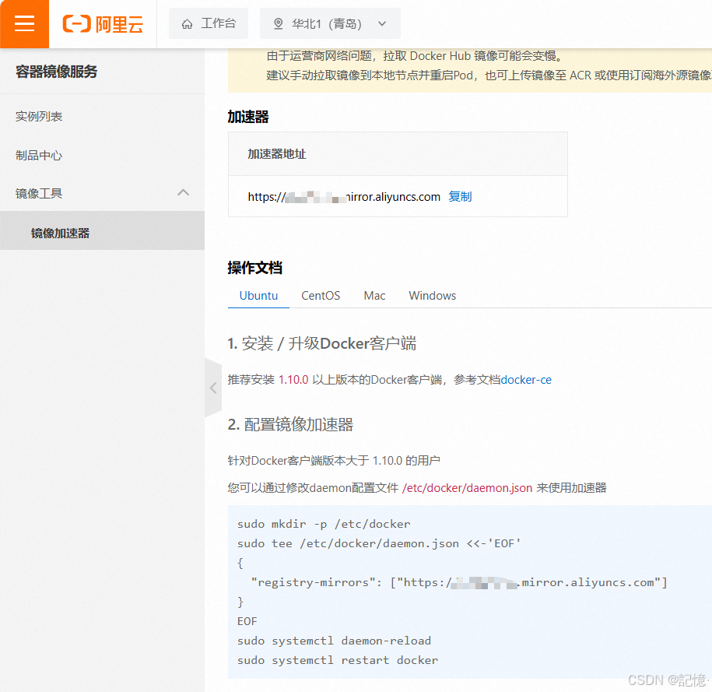Click the home icon beside 工作台
712x692 pixels.
pos(187,24)
